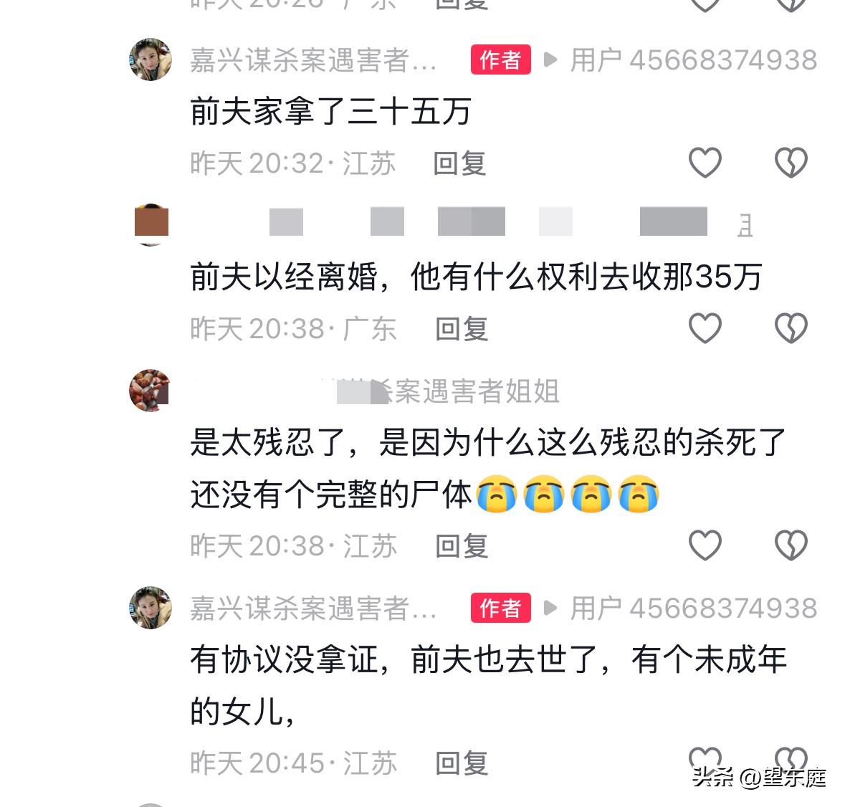Reply to the comment posted 昨天 20:38 江苏
Viewport: 845px width, 807px height.
click(462, 545)
